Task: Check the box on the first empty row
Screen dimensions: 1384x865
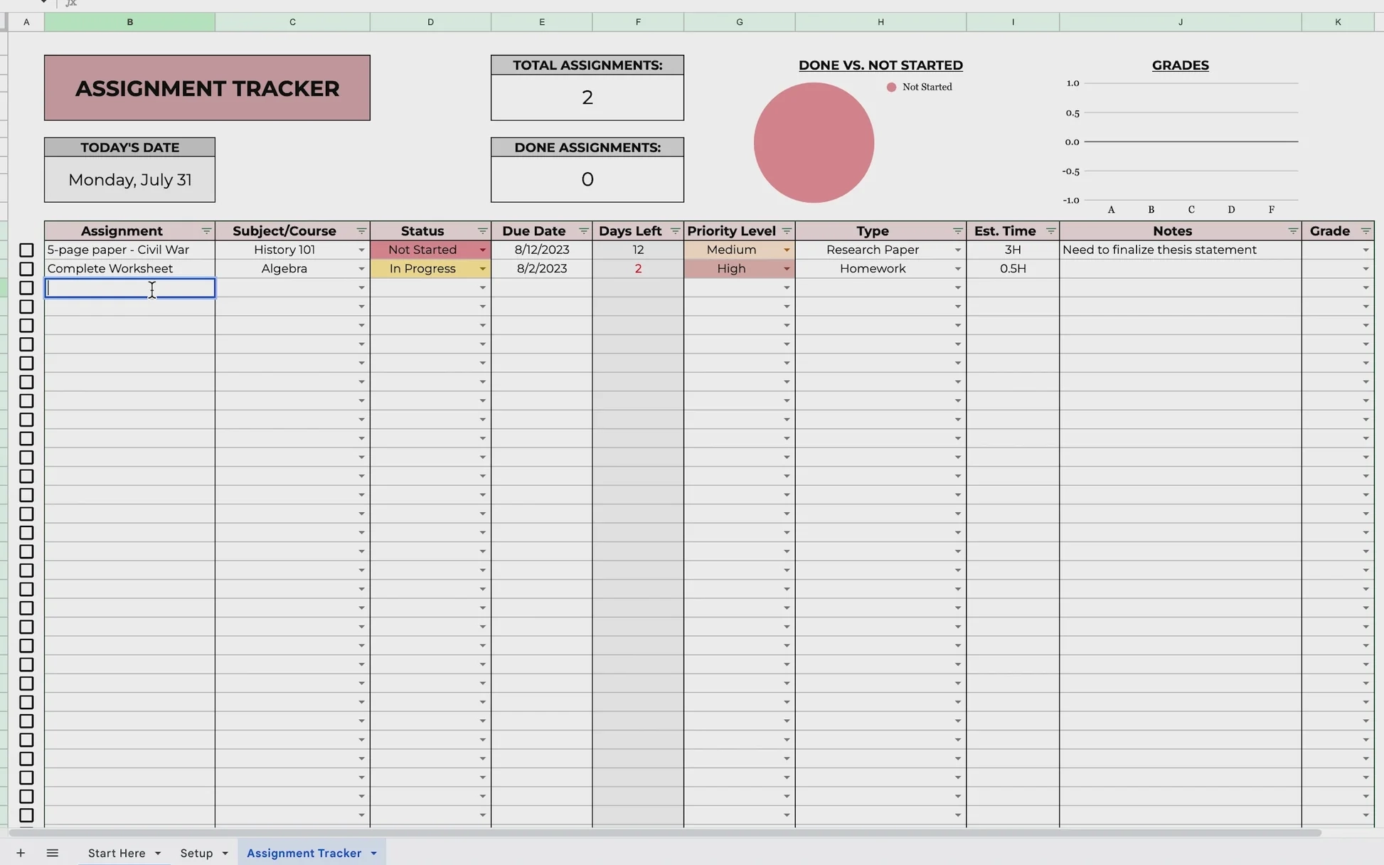Action: (26, 287)
